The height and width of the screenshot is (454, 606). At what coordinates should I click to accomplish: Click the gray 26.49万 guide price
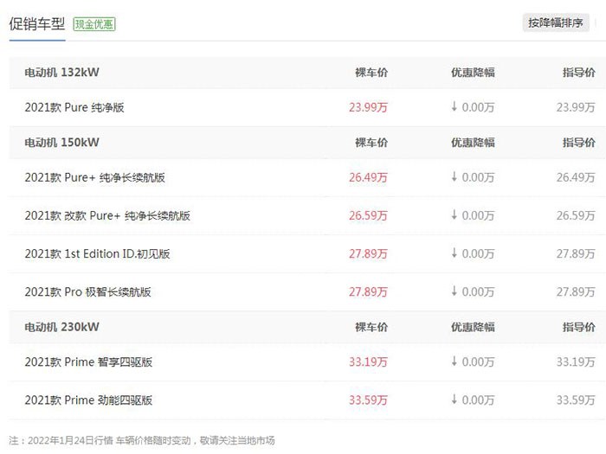(576, 177)
